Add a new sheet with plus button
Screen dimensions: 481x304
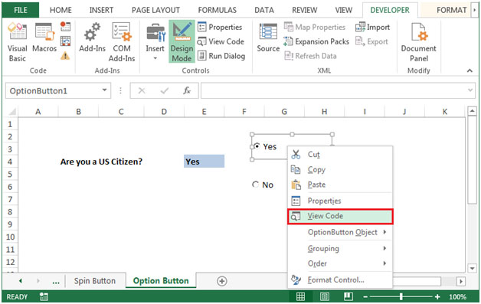click(x=222, y=281)
